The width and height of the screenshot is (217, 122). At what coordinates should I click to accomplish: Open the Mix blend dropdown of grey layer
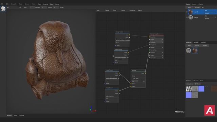209,16
